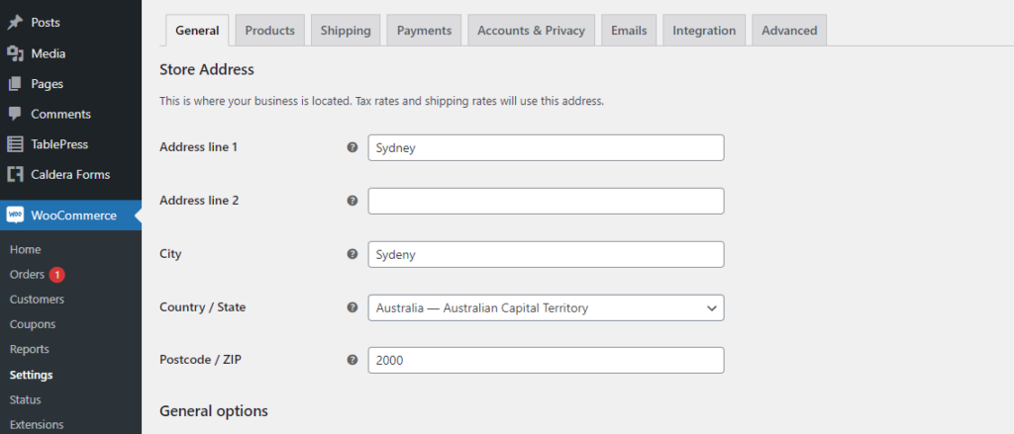Open the Shipping settings tab
Image resolution: width=1014 pixels, height=434 pixels.
pos(346,31)
